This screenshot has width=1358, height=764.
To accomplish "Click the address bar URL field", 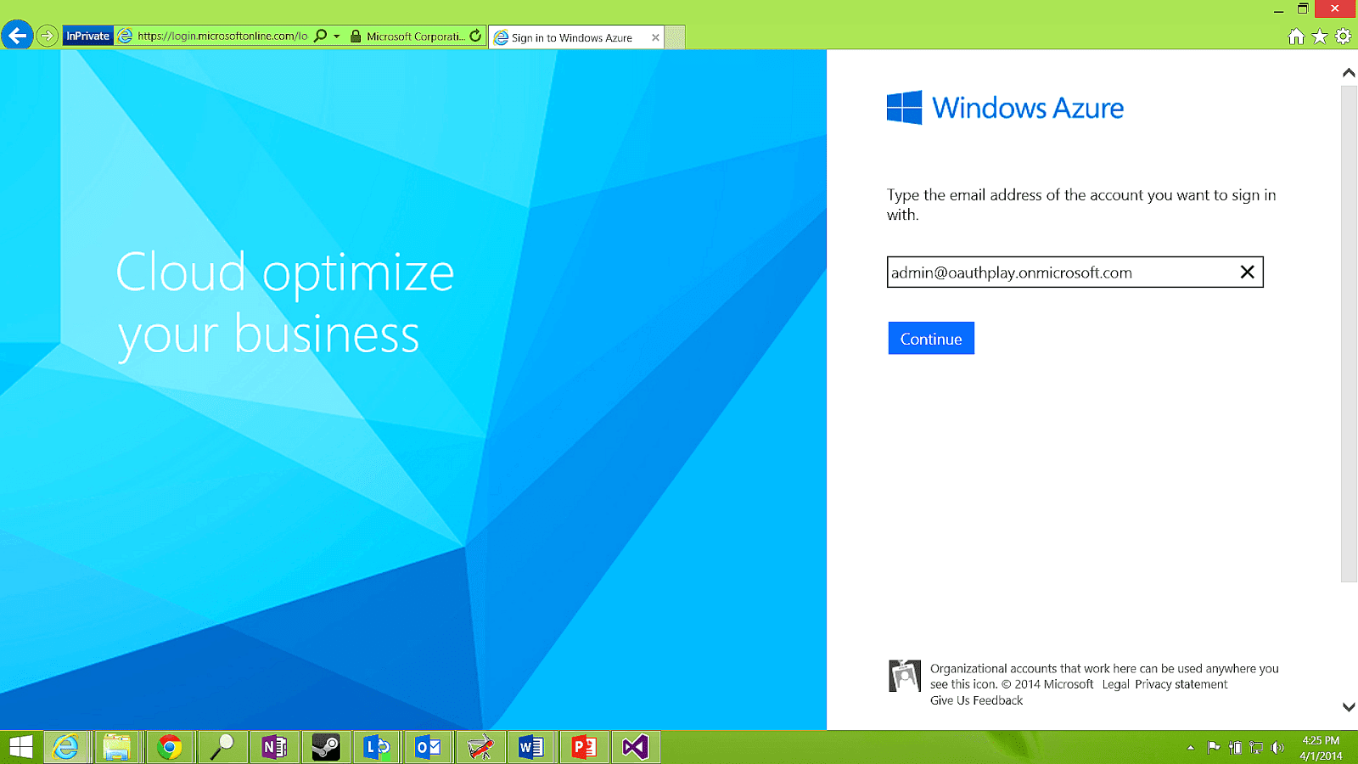I will pos(222,36).
